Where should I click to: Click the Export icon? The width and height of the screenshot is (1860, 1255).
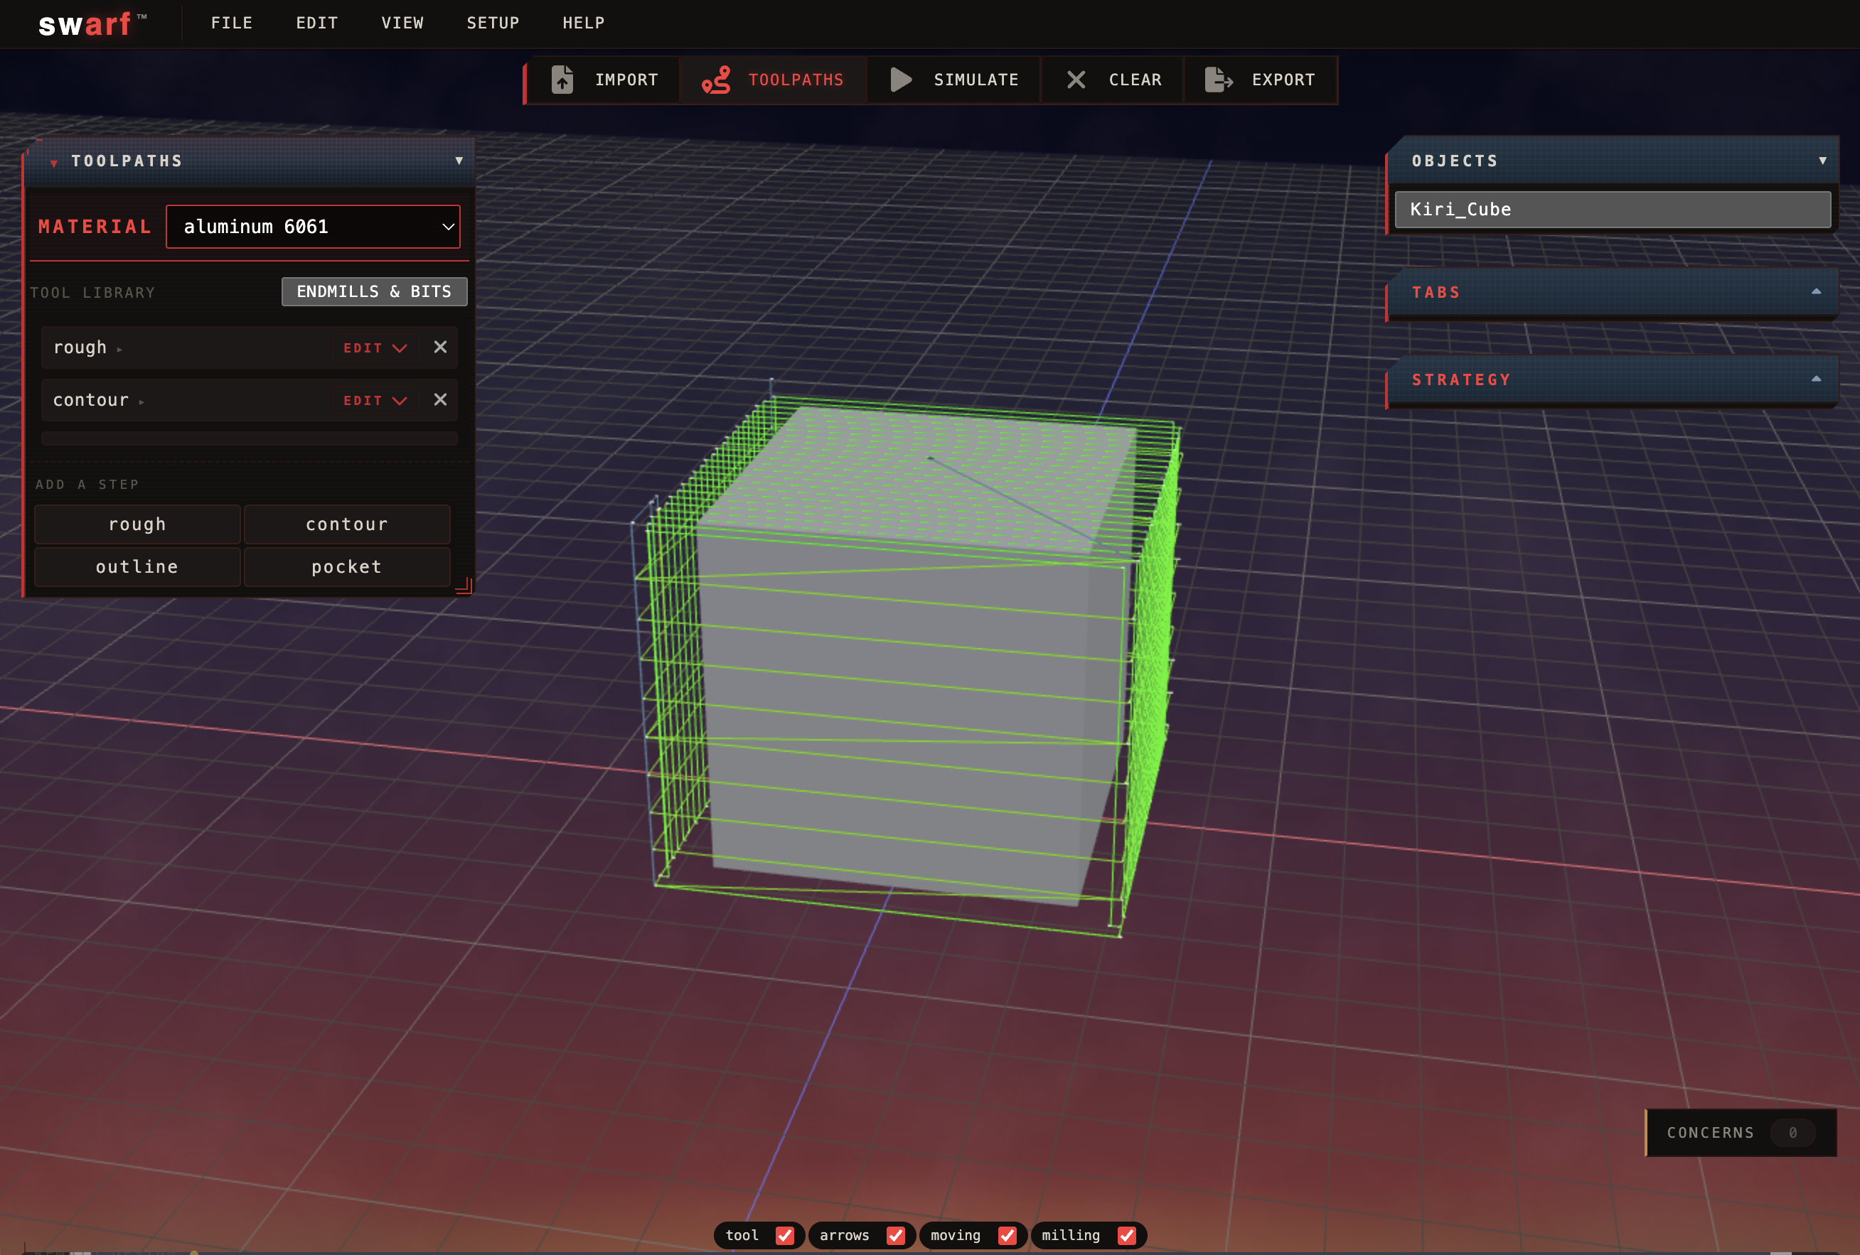pyautogui.click(x=1219, y=80)
